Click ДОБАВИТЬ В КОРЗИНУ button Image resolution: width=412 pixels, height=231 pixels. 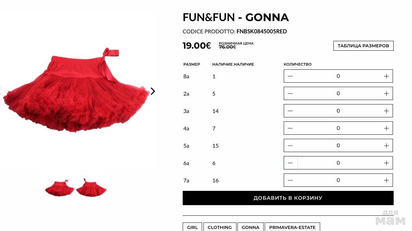[x=288, y=198]
